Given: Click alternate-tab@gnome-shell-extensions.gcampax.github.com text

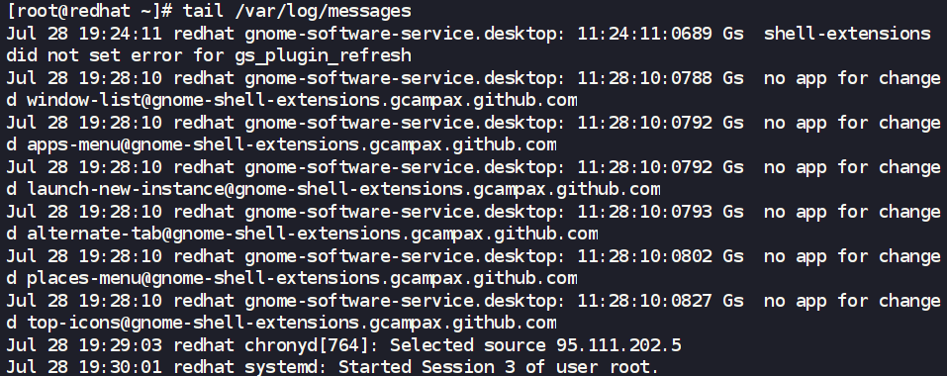Looking at the screenshot, I should pyautogui.click(x=313, y=235).
